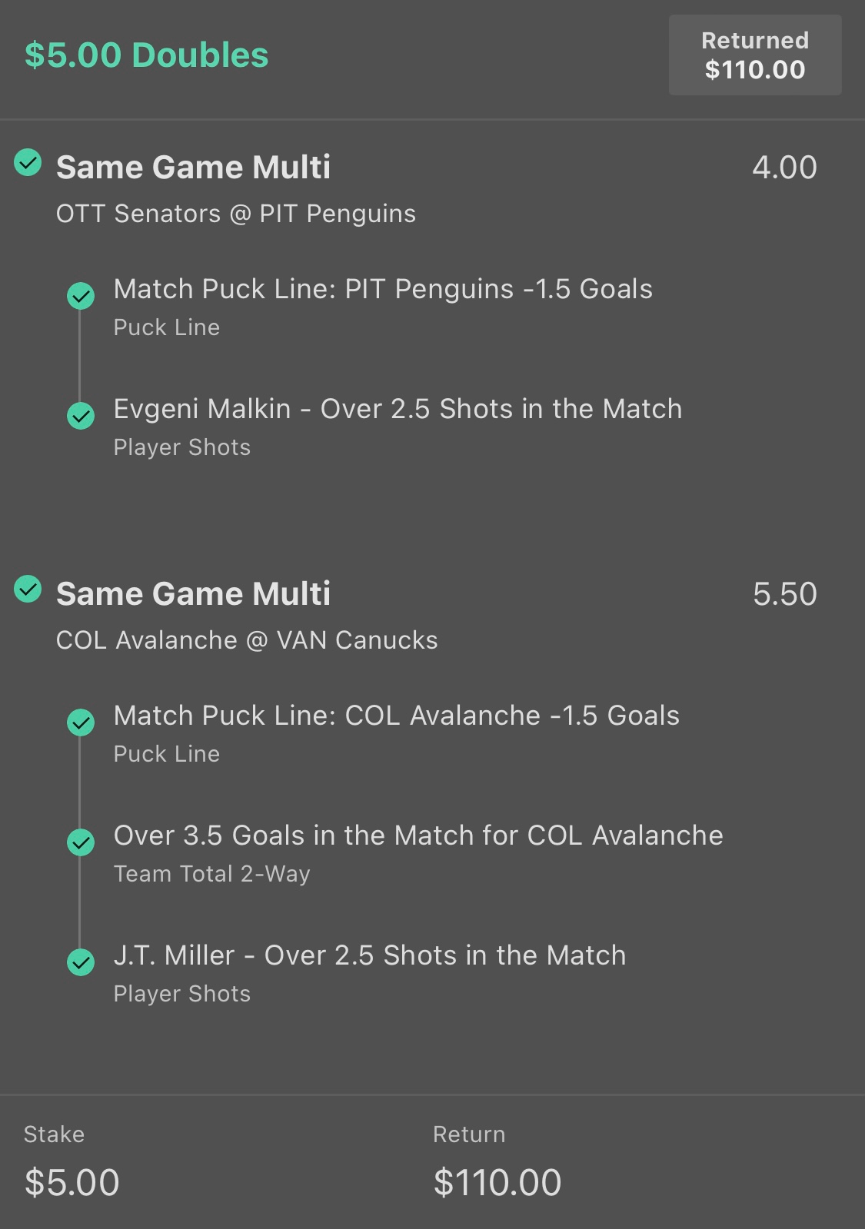Tap the Team Total 2-Way market label
The width and height of the screenshot is (865, 1229).
pyautogui.click(x=211, y=874)
